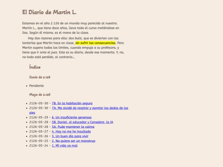Click the 'Mayo de 2.126' heading
Viewport: 223px width, 167px height.
40,94
